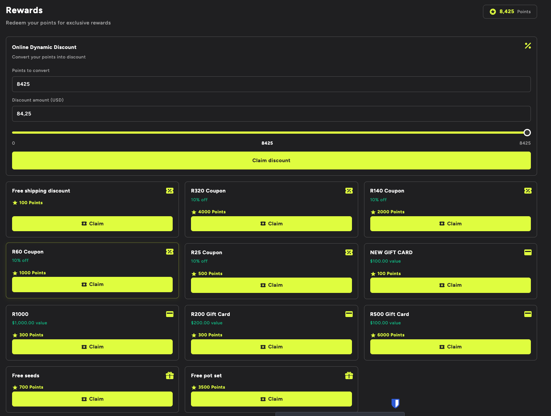This screenshot has height=416, width=551.
Task: Click the points badge showing 8,425 Points
Action: 510,11
